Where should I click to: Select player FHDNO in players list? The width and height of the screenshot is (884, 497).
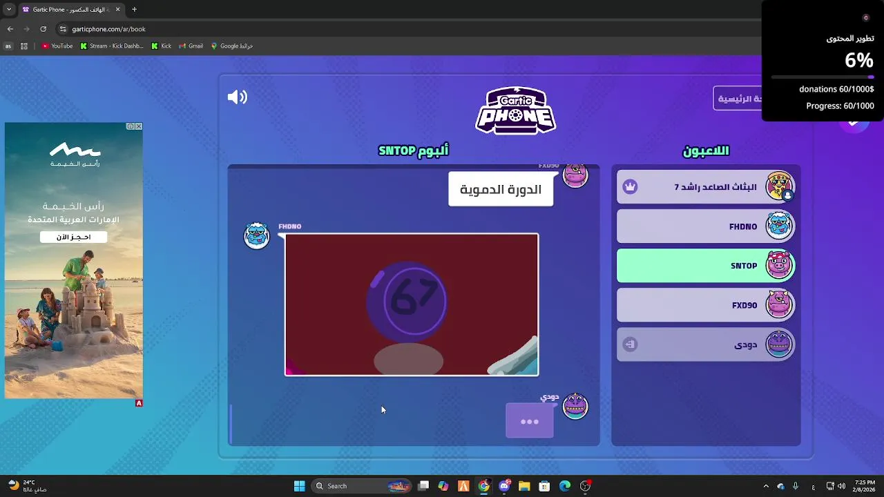[706, 226]
